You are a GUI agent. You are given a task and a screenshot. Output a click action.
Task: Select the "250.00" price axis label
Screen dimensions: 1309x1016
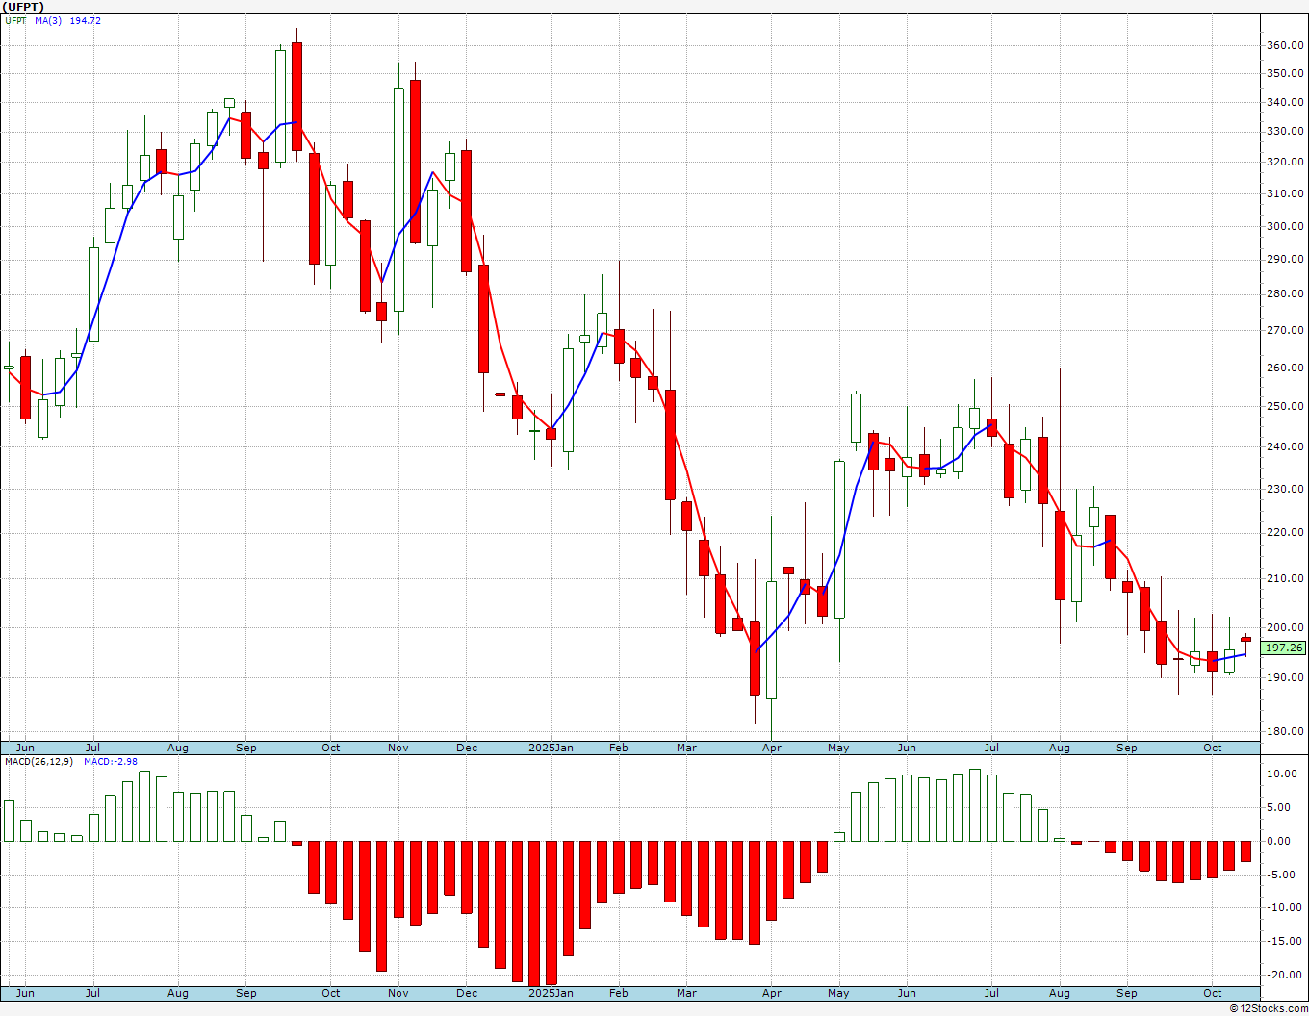pyautogui.click(x=1285, y=406)
